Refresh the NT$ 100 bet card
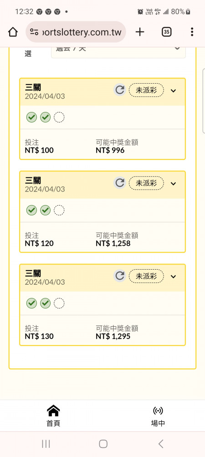 (120, 90)
